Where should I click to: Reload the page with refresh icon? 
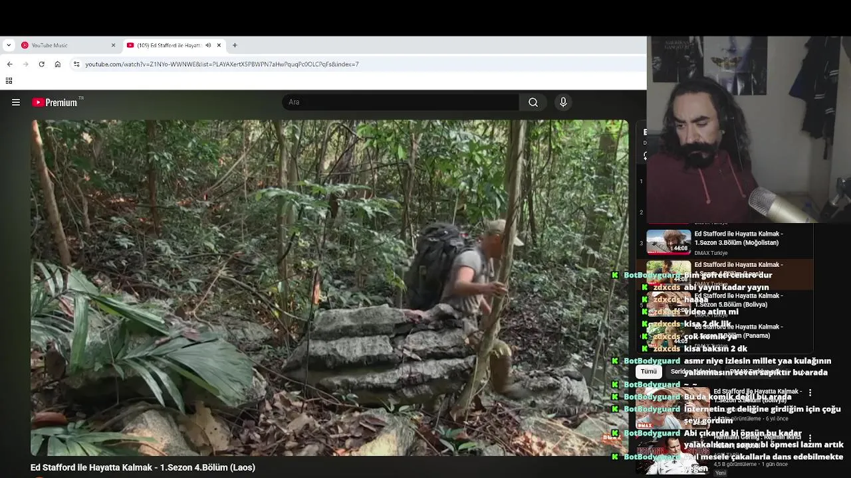(x=41, y=64)
